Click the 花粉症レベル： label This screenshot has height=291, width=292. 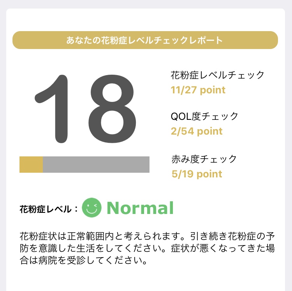pyautogui.click(x=49, y=209)
